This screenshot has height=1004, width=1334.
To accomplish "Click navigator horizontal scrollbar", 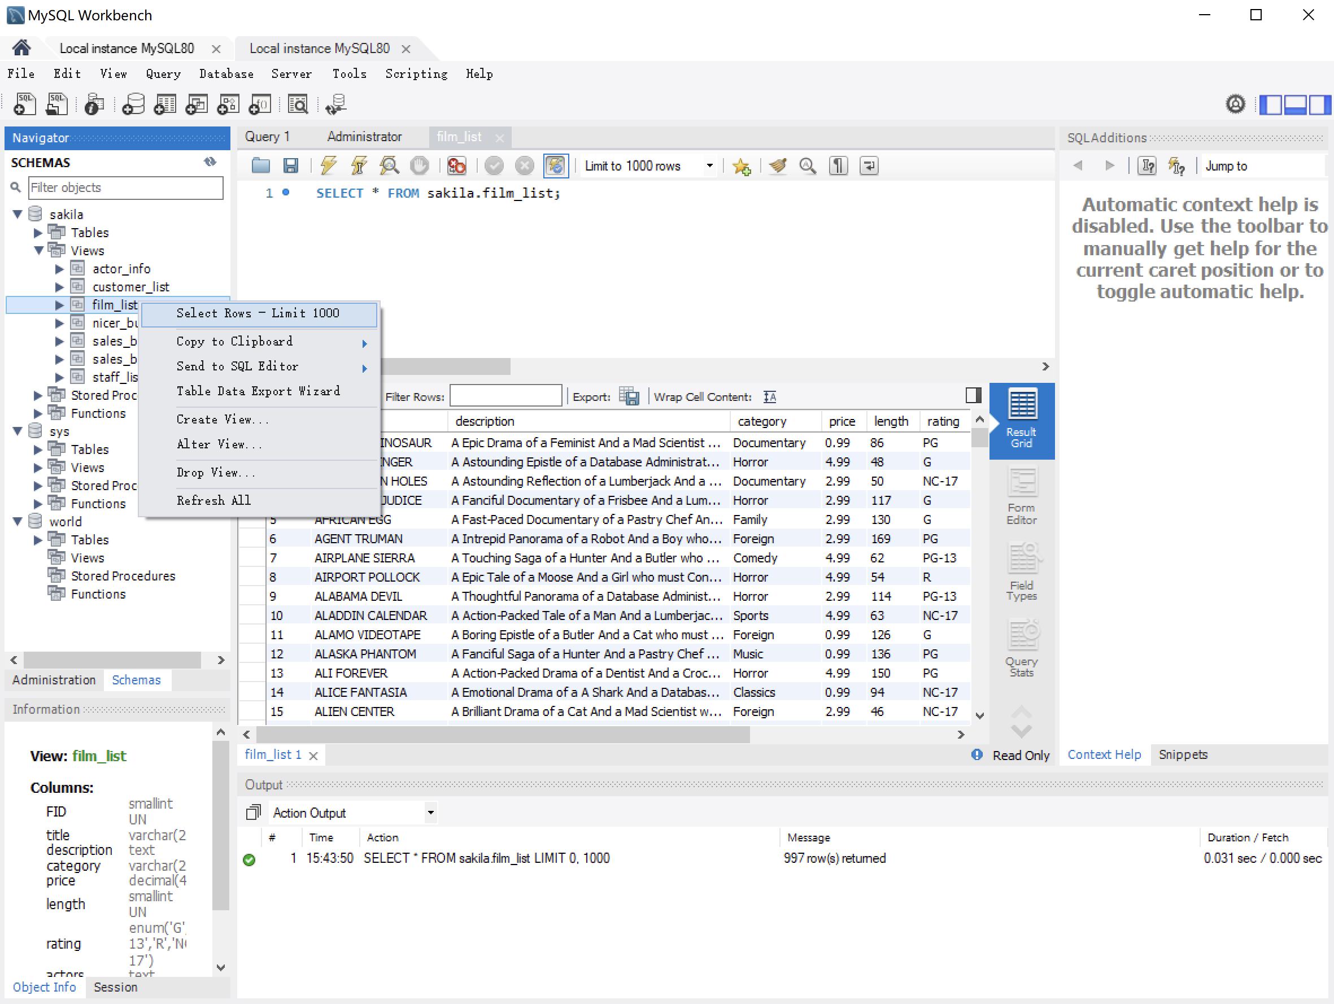I will tap(112, 660).
